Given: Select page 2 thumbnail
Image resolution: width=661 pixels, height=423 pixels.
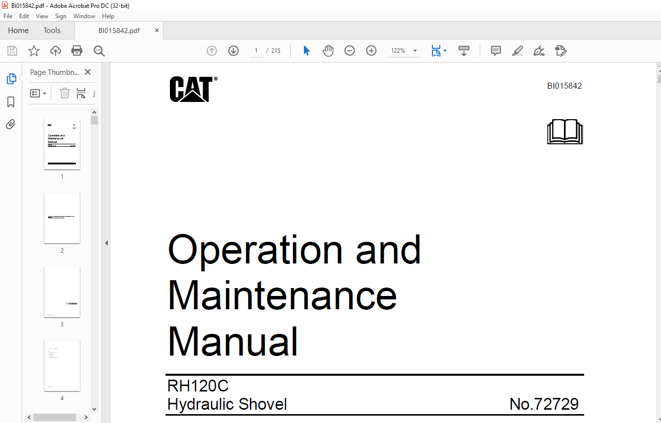Looking at the screenshot, I should click(x=62, y=218).
